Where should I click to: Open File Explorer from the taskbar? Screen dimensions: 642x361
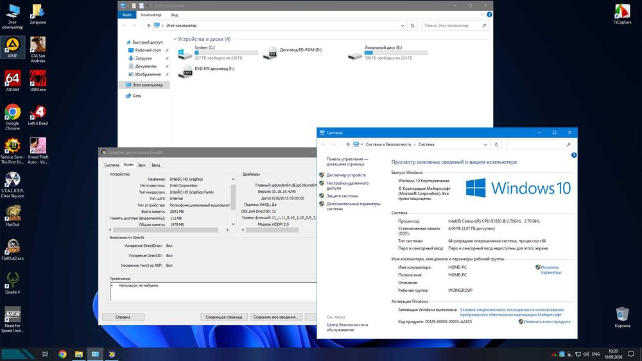[x=78, y=354]
